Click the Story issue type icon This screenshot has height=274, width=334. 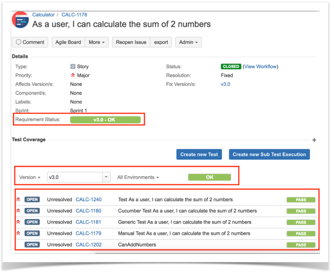click(73, 67)
